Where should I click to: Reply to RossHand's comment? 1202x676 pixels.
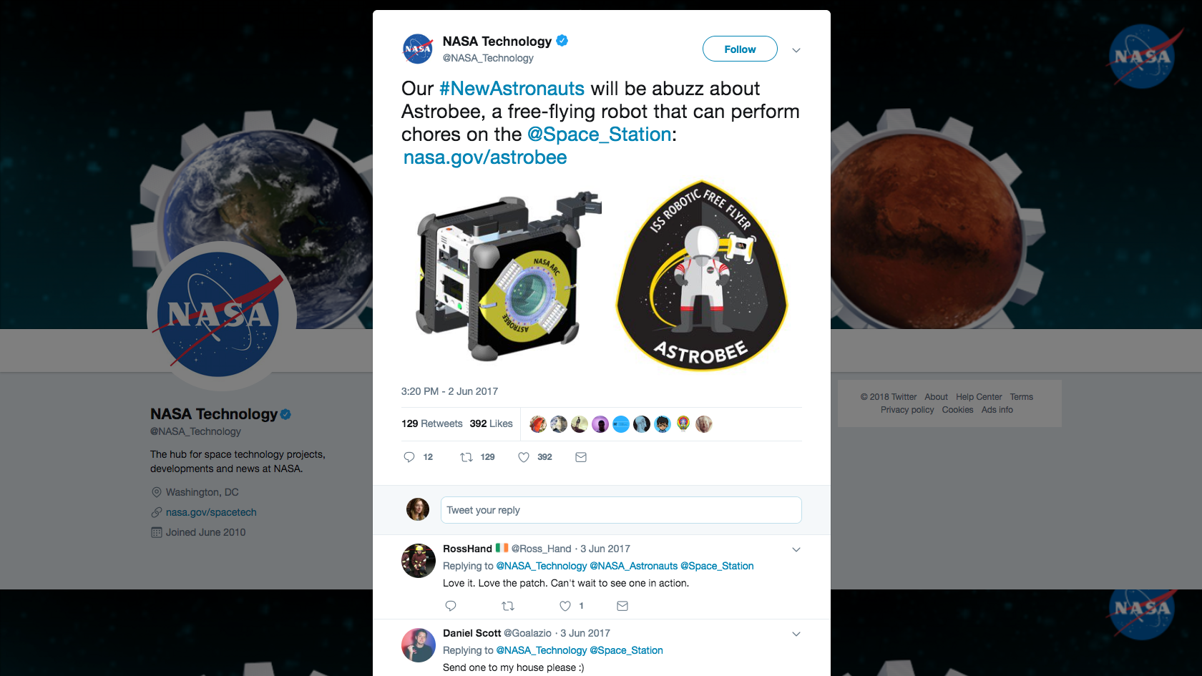point(451,606)
